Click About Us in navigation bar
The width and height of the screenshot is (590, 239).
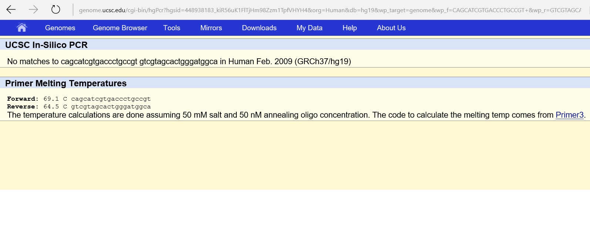[391, 28]
